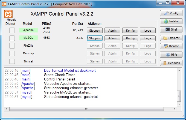
Task: Open FileZilla Logs menu
Action: [x=147, y=46]
